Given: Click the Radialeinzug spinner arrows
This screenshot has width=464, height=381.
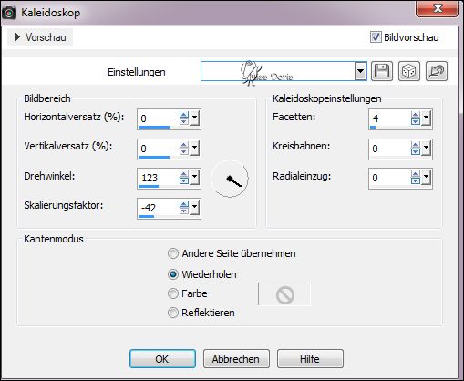Looking at the screenshot, I should [416, 177].
